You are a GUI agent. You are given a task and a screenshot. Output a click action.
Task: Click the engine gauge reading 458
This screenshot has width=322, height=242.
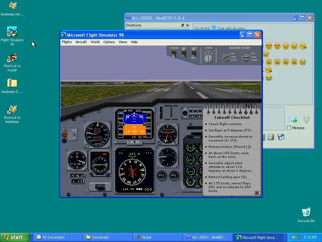coord(190,160)
